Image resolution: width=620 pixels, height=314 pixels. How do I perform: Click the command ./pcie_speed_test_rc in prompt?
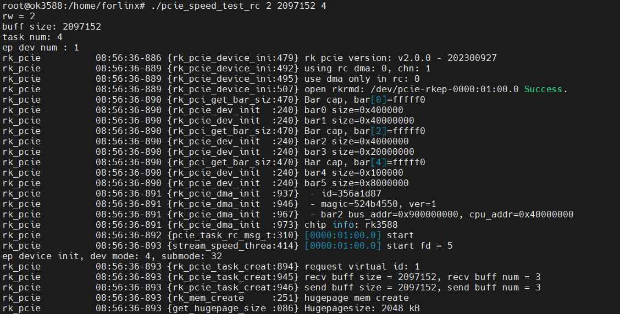[x=206, y=6]
